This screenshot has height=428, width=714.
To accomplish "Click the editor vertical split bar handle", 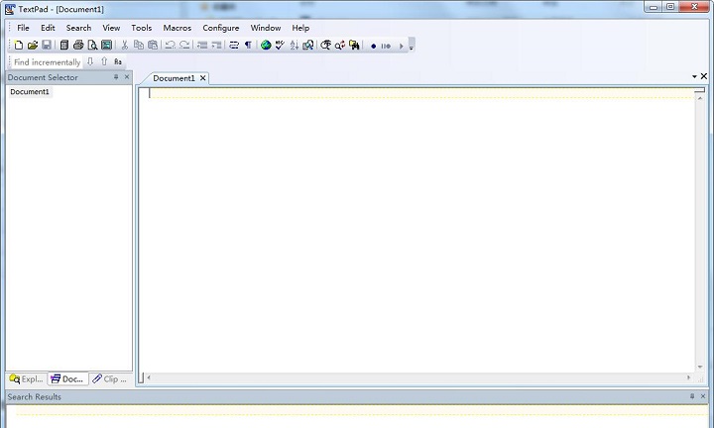I will tap(141, 377).
